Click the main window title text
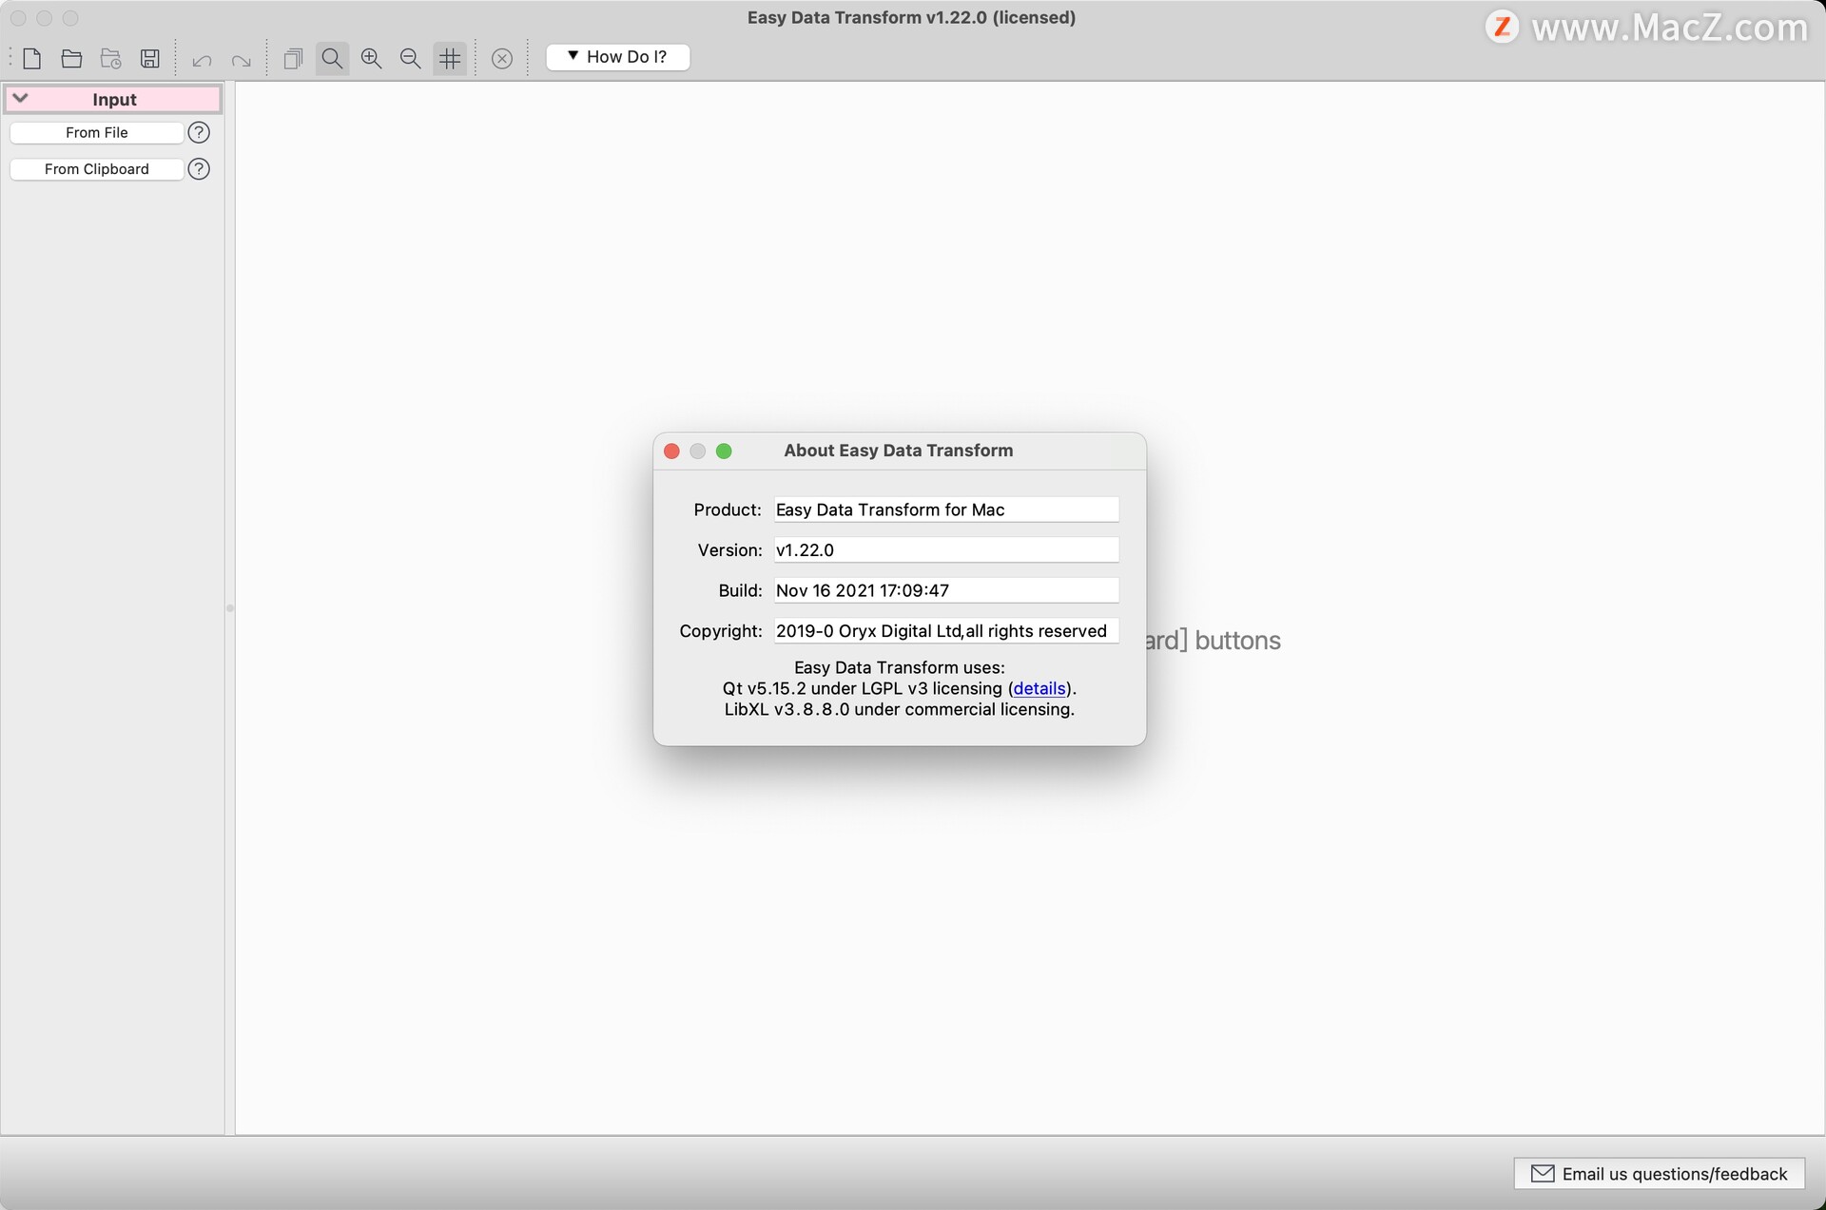This screenshot has width=1826, height=1210. (x=911, y=17)
